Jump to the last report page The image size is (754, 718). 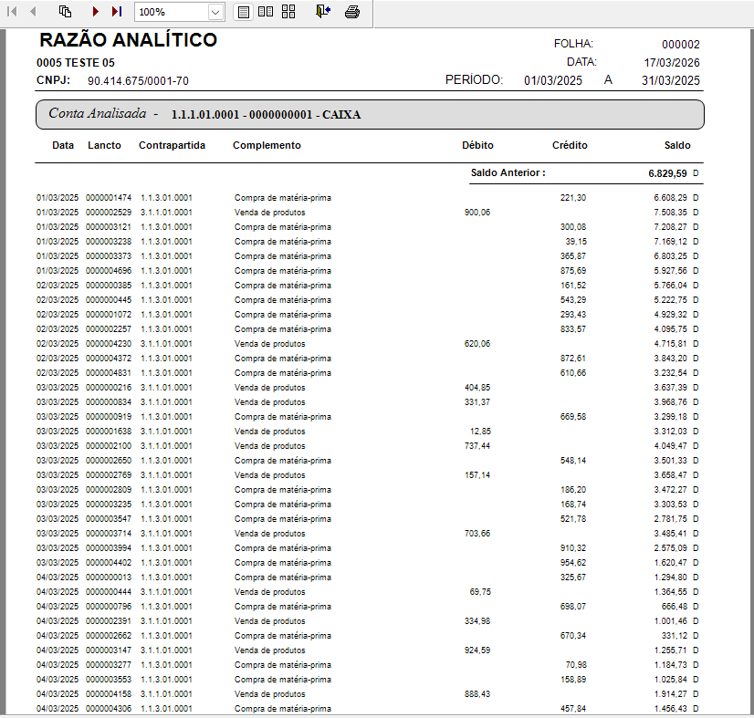tap(117, 12)
